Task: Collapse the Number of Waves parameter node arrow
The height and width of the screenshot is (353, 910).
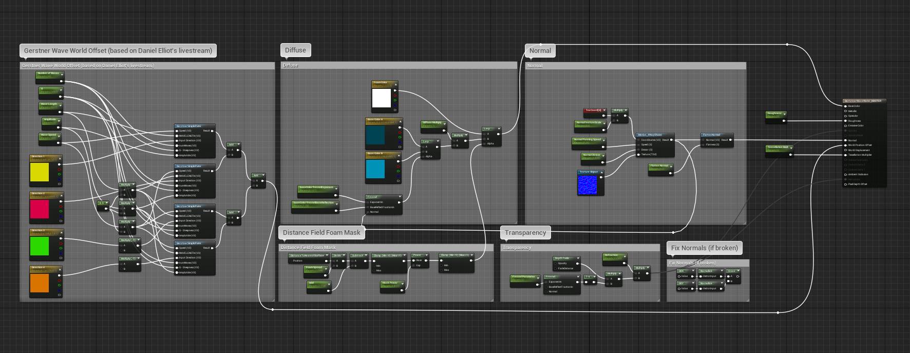Action: 62,74
